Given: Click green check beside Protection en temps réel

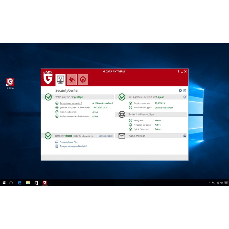Looking at the screenshot, I should point(57,103).
